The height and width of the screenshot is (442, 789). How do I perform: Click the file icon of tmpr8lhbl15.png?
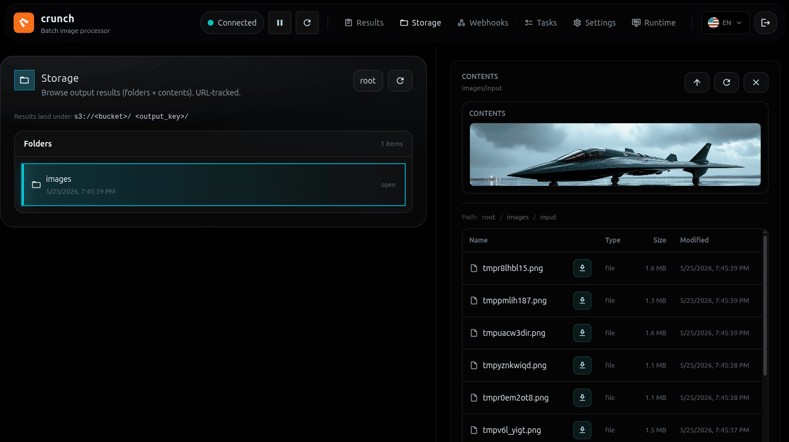click(474, 268)
